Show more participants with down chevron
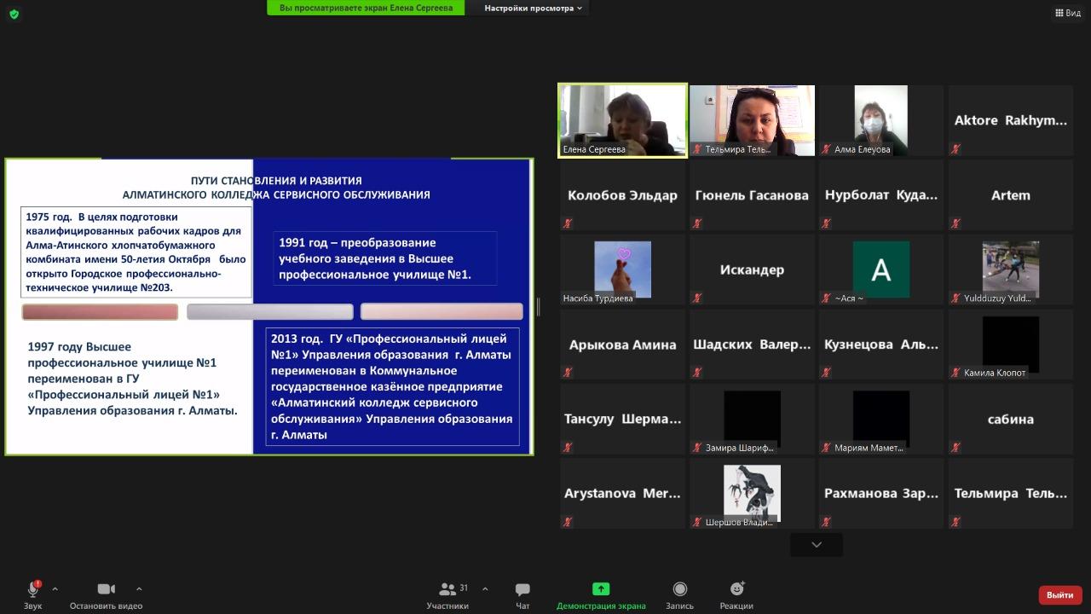 (817, 544)
